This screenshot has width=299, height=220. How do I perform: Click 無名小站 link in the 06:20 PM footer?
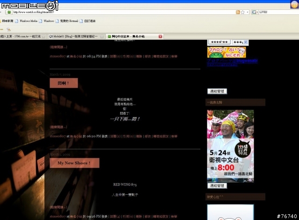[76, 136]
